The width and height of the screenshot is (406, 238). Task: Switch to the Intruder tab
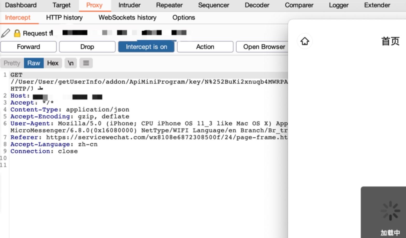click(x=129, y=5)
